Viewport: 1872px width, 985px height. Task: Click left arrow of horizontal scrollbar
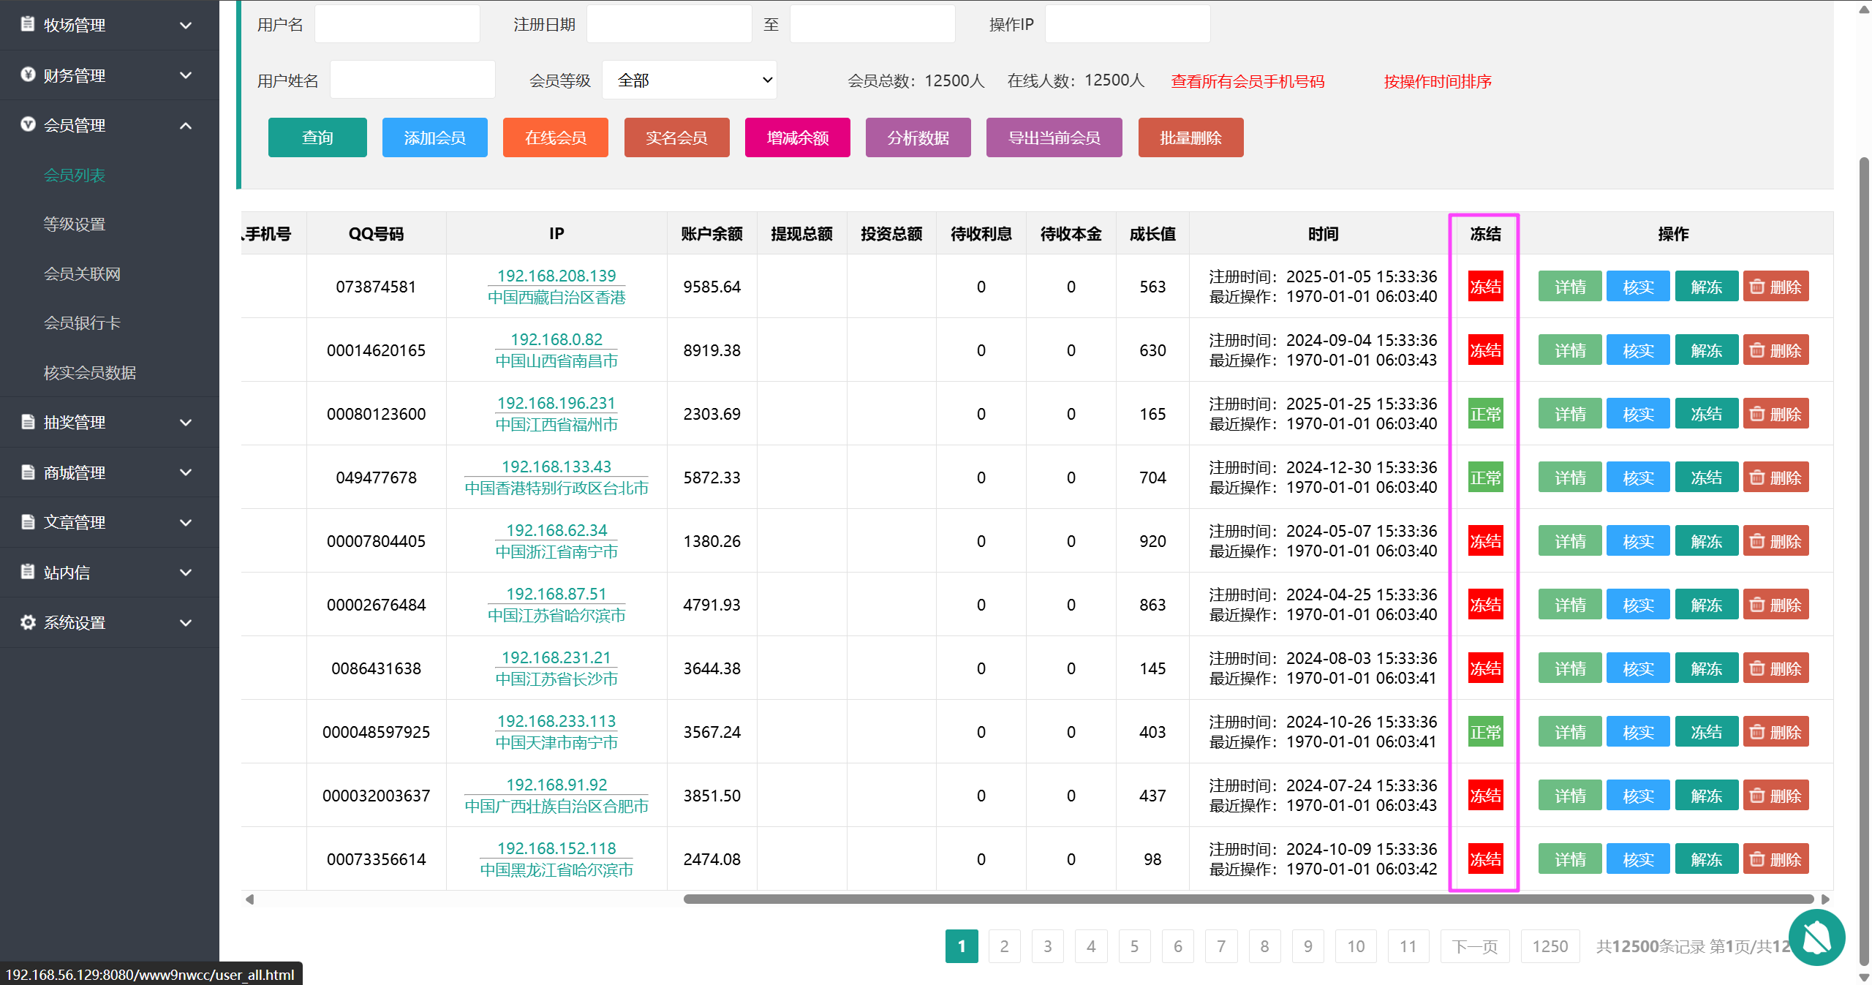pos(249,899)
